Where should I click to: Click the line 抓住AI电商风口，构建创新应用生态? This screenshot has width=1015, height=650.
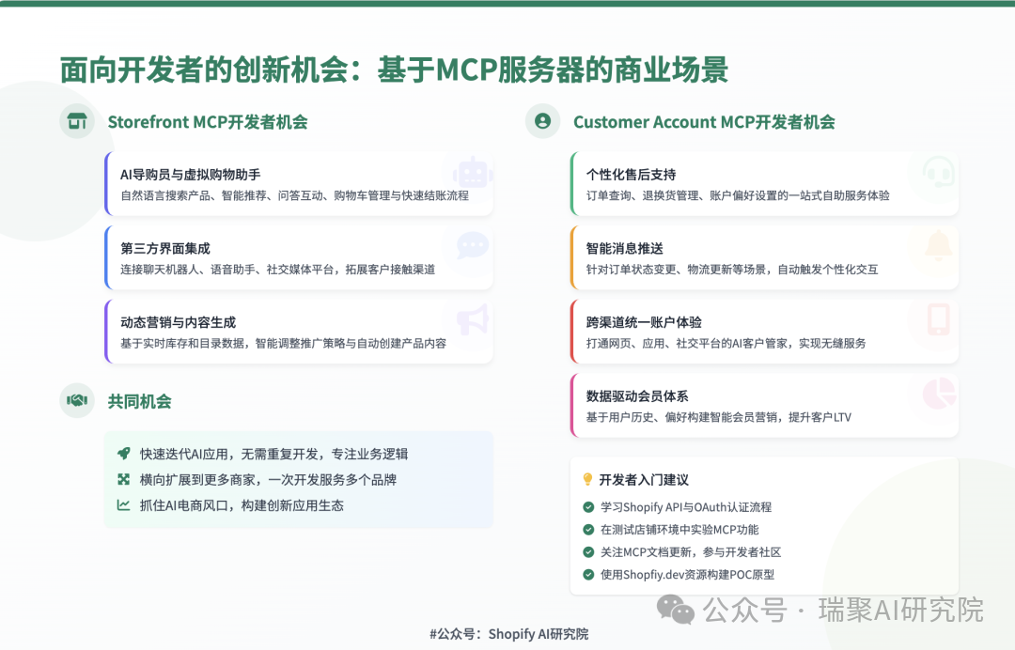242,505
